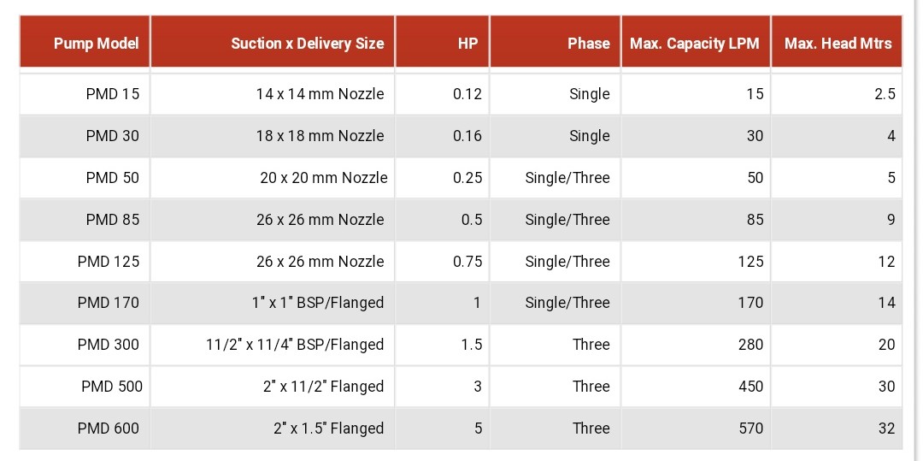Screen dimensions: 923x461
Task: Select the PMD 300 model cell
Action: pos(108,345)
